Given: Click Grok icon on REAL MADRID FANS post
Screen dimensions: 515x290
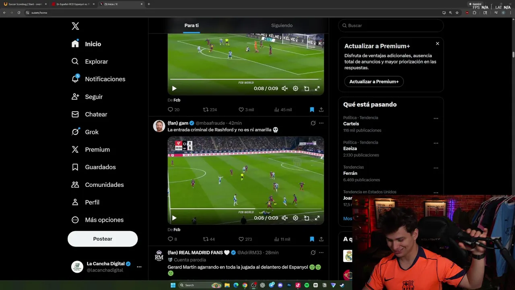Looking at the screenshot, I should point(313,253).
